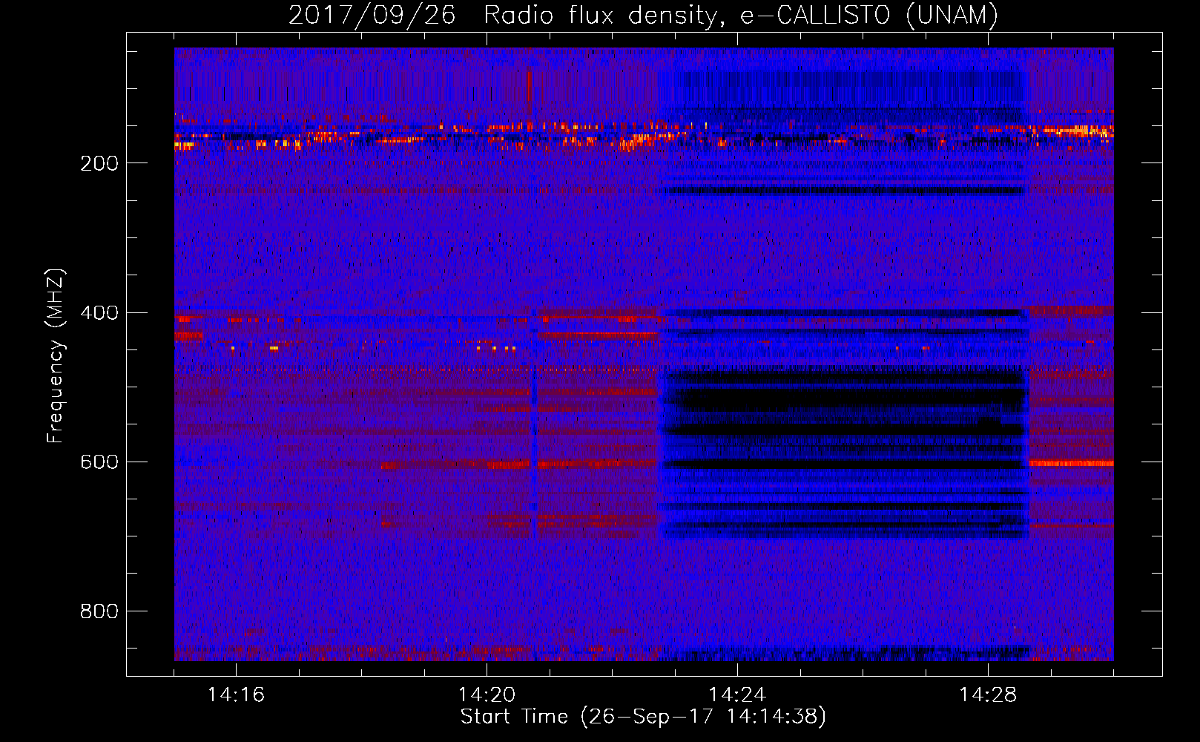Click the 14:16 time tick label

[x=236, y=695]
